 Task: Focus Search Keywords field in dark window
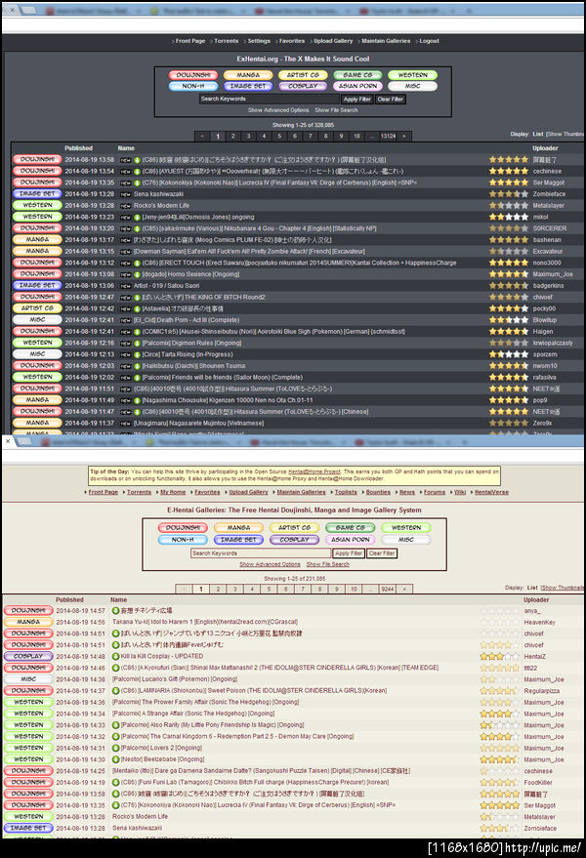(269, 99)
